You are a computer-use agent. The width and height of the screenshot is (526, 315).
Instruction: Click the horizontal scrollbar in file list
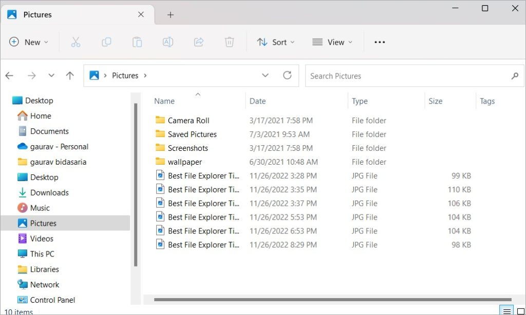pyautogui.click(x=332, y=300)
